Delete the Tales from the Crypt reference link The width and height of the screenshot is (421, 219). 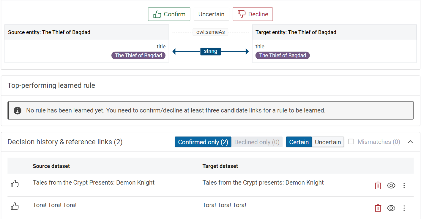pyautogui.click(x=378, y=185)
